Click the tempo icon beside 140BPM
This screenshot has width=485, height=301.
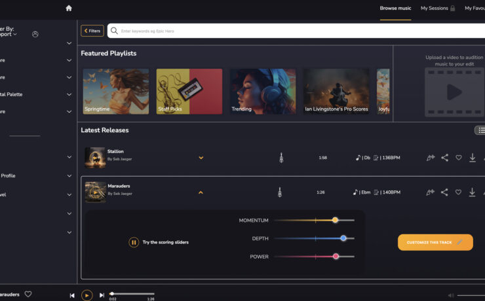(x=376, y=192)
